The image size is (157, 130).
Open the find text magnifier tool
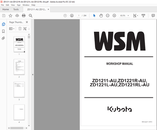(x=31, y=16)
